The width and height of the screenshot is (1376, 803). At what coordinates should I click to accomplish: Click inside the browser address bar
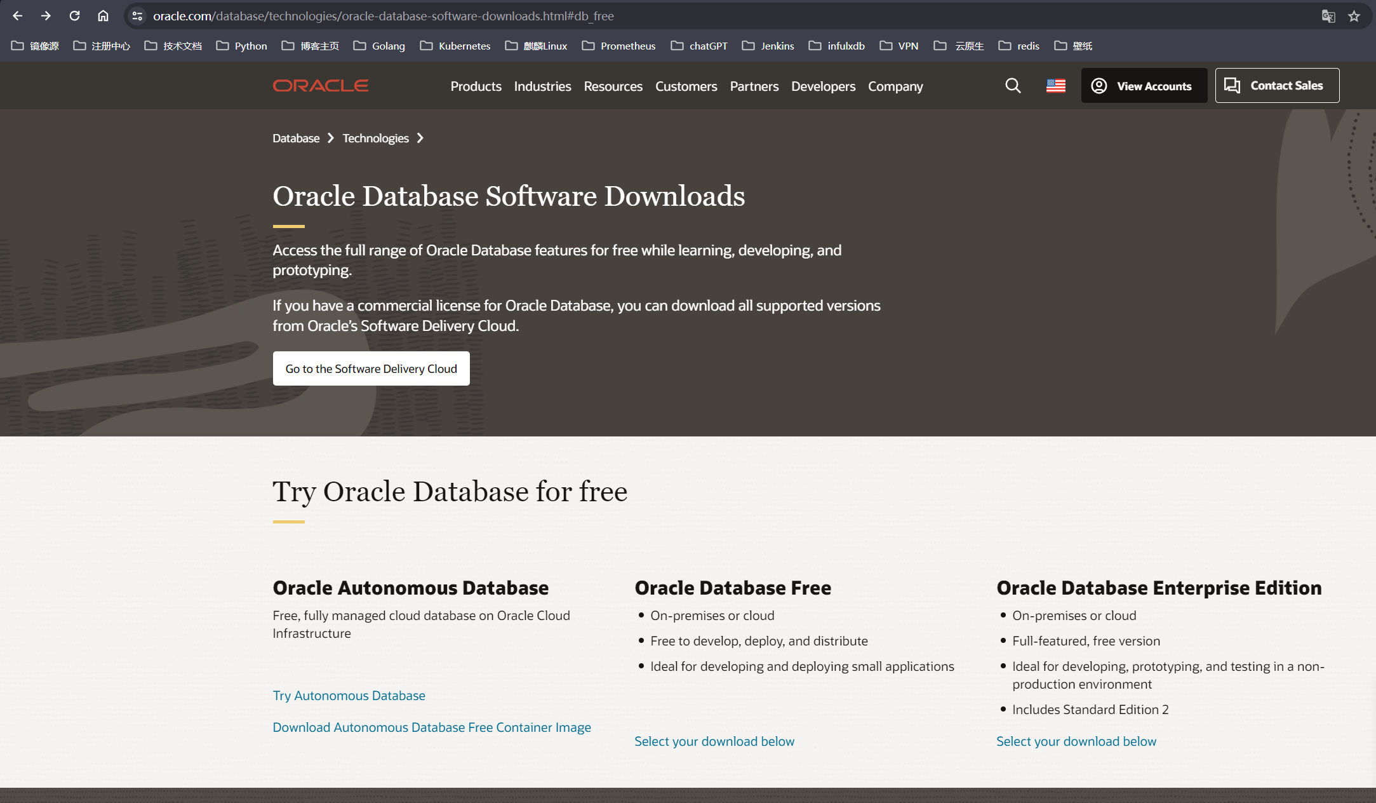(x=381, y=16)
